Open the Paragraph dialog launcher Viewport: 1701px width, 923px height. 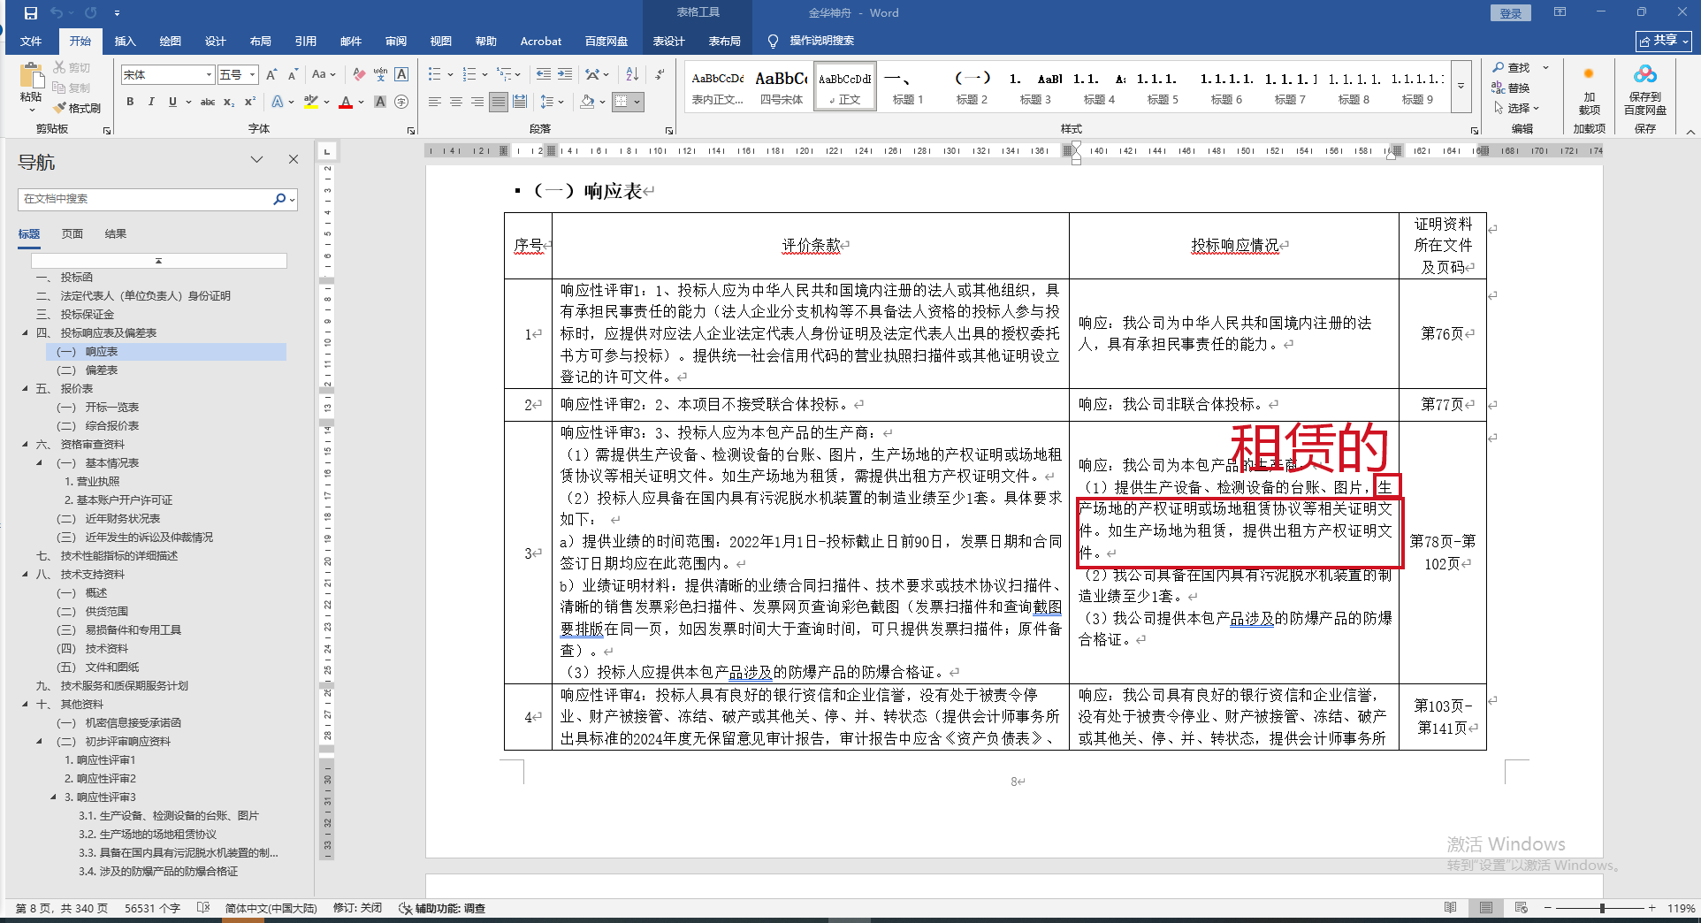(x=669, y=131)
